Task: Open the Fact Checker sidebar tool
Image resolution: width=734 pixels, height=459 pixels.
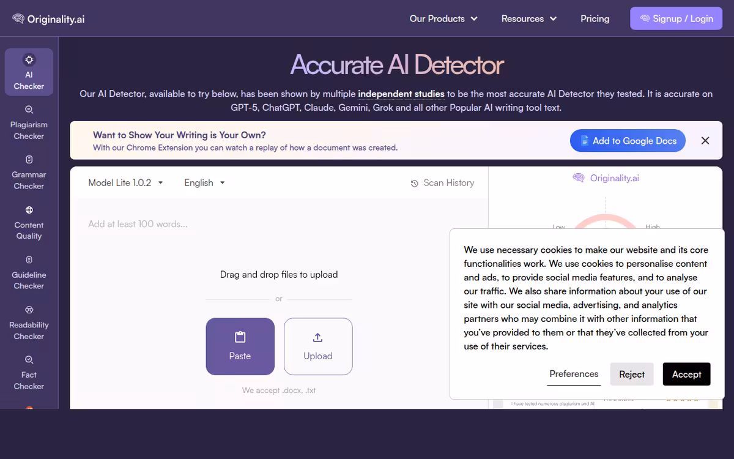Action: point(29,373)
